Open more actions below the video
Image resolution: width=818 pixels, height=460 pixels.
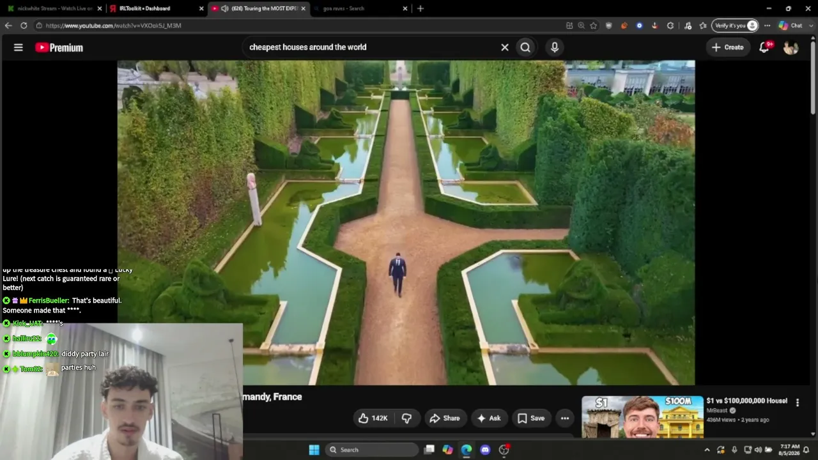point(565,418)
